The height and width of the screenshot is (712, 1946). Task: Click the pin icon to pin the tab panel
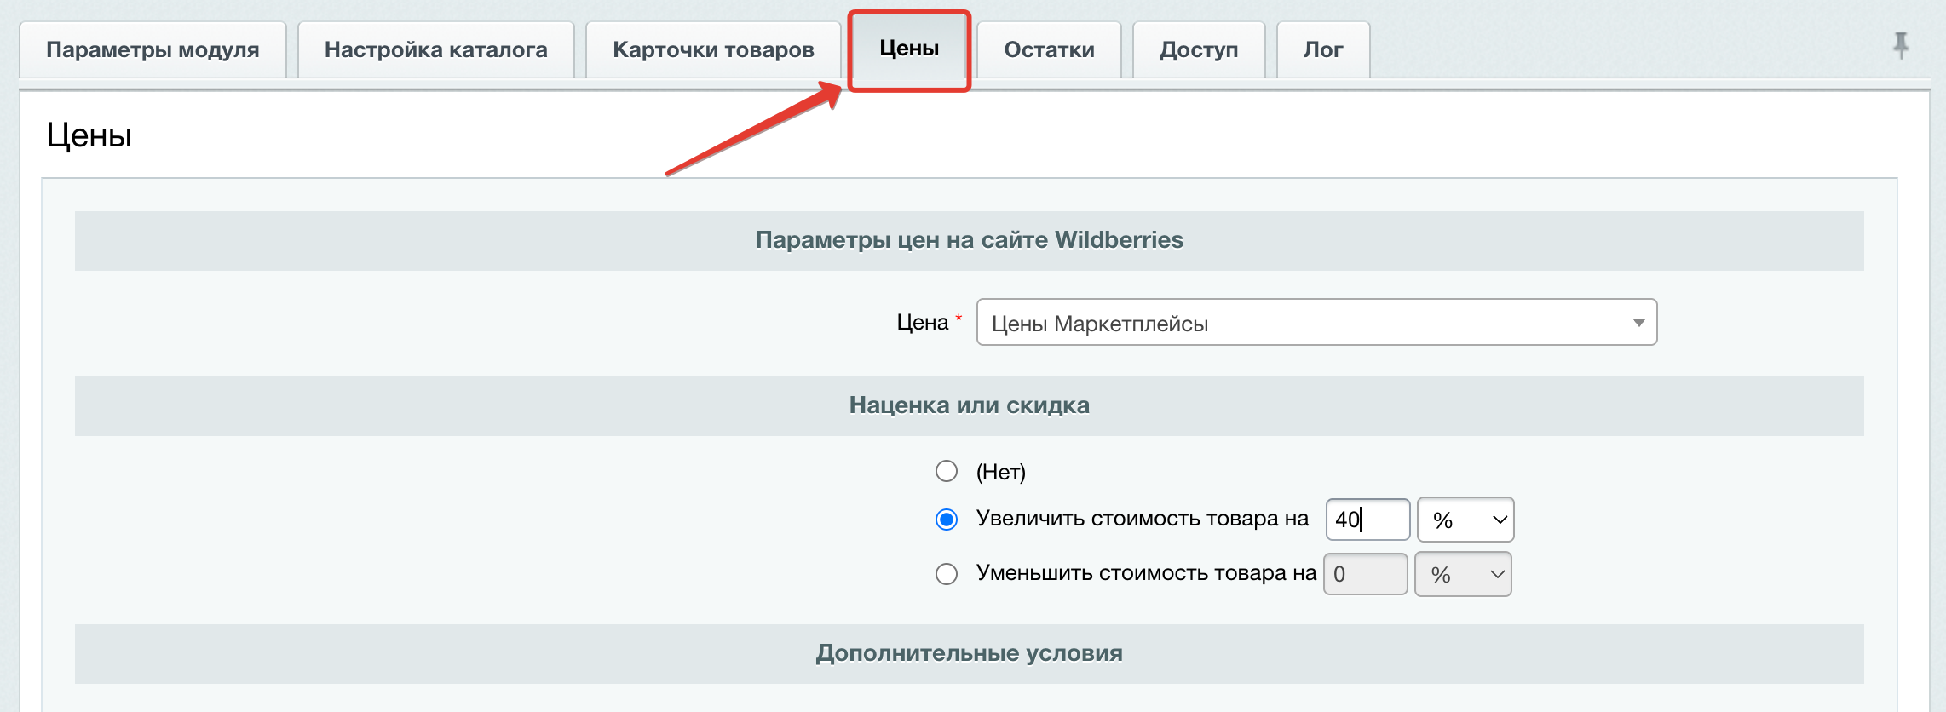pos(1900,44)
